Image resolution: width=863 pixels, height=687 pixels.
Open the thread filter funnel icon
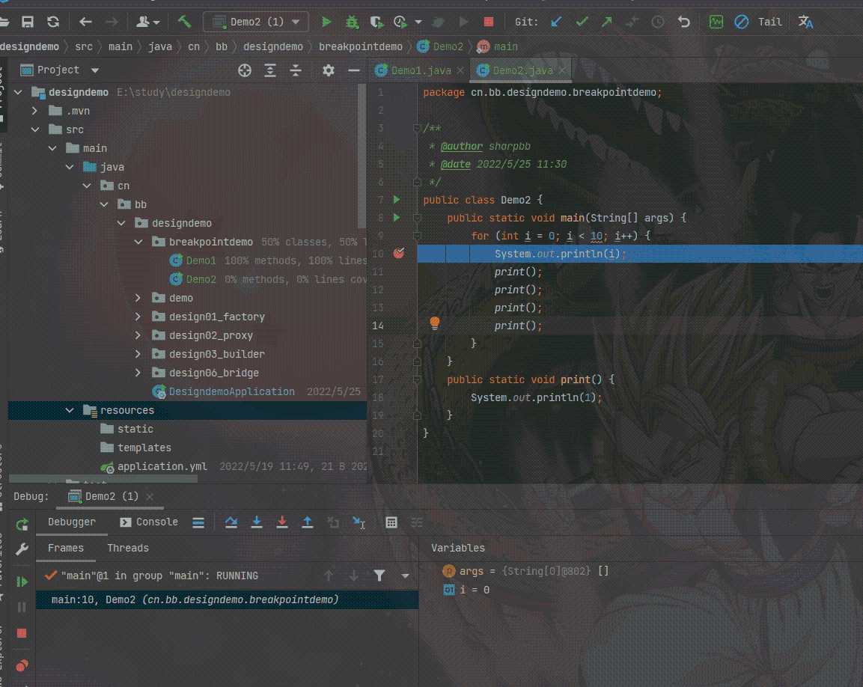(x=379, y=575)
